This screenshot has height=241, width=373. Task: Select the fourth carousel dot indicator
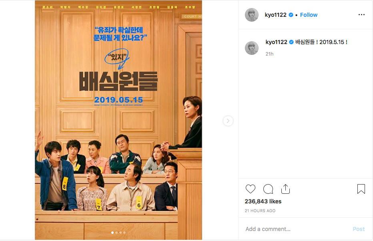click(124, 233)
